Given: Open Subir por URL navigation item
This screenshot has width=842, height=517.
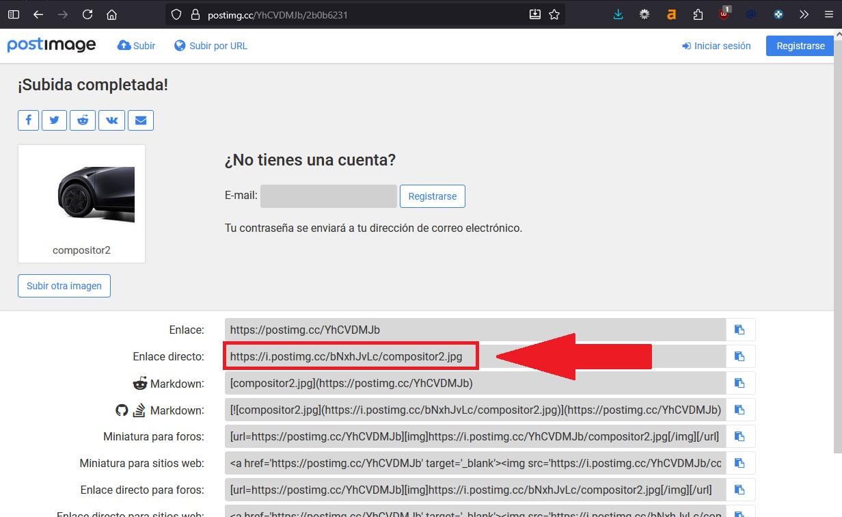Looking at the screenshot, I should (210, 46).
